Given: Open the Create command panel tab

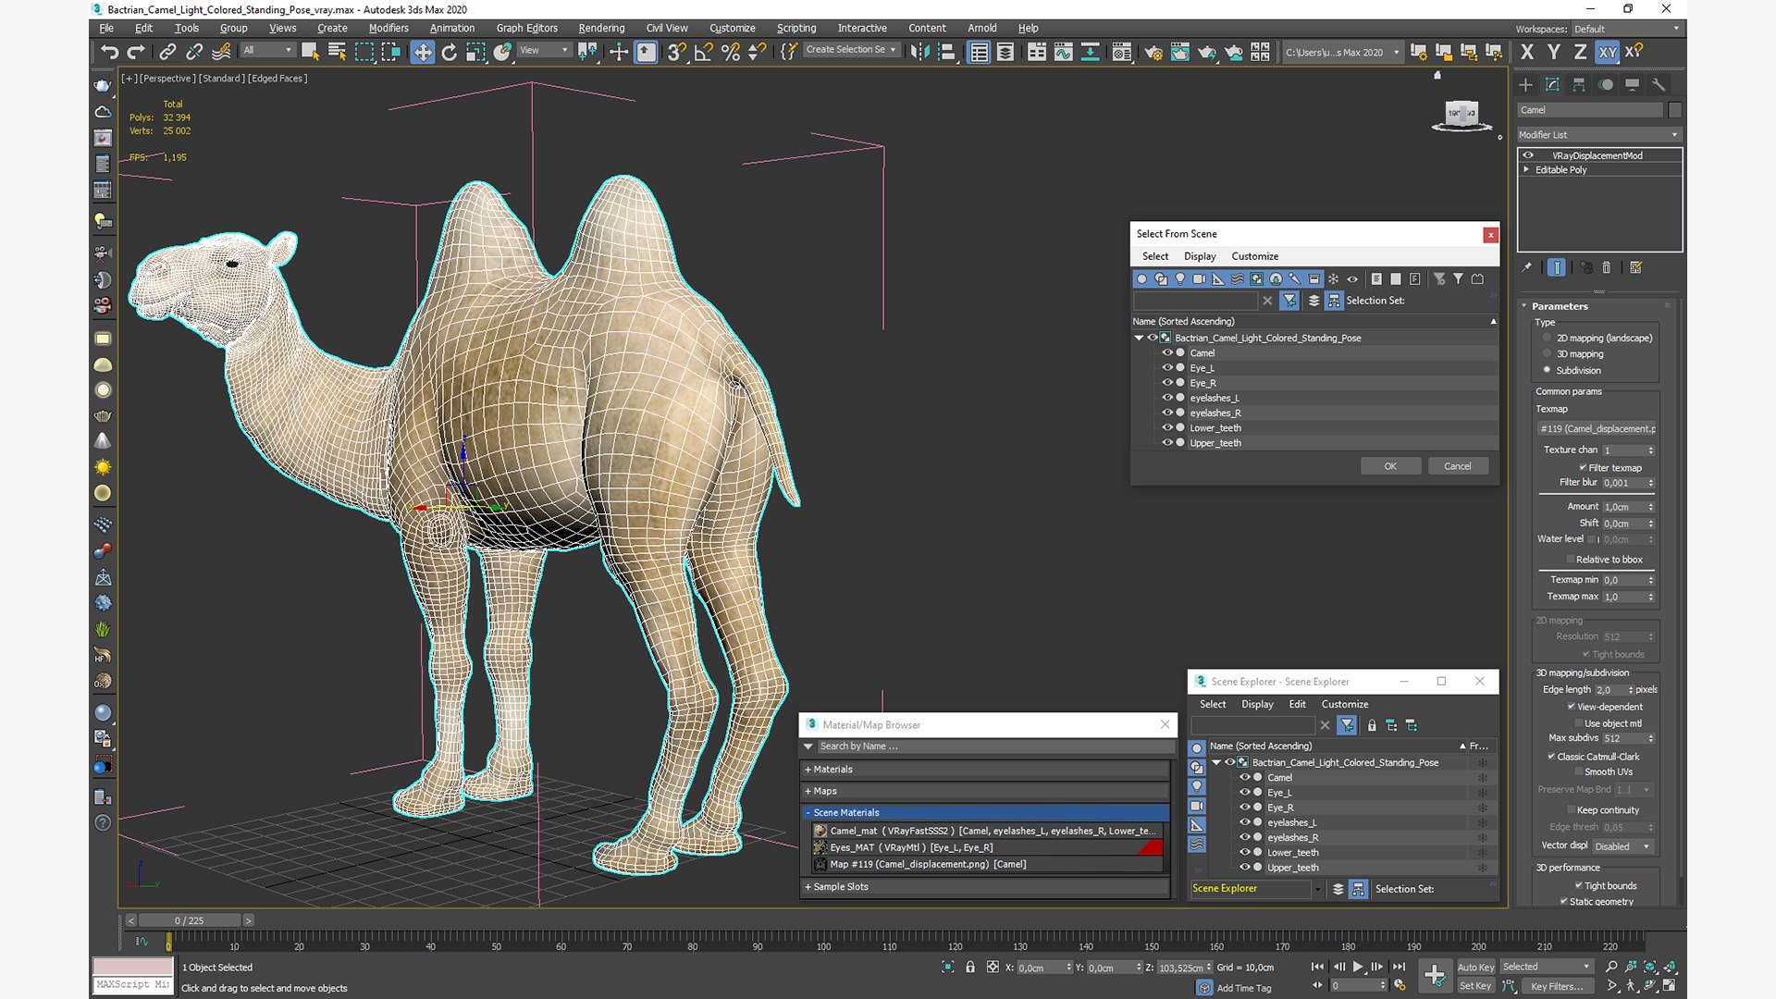Looking at the screenshot, I should (1525, 84).
